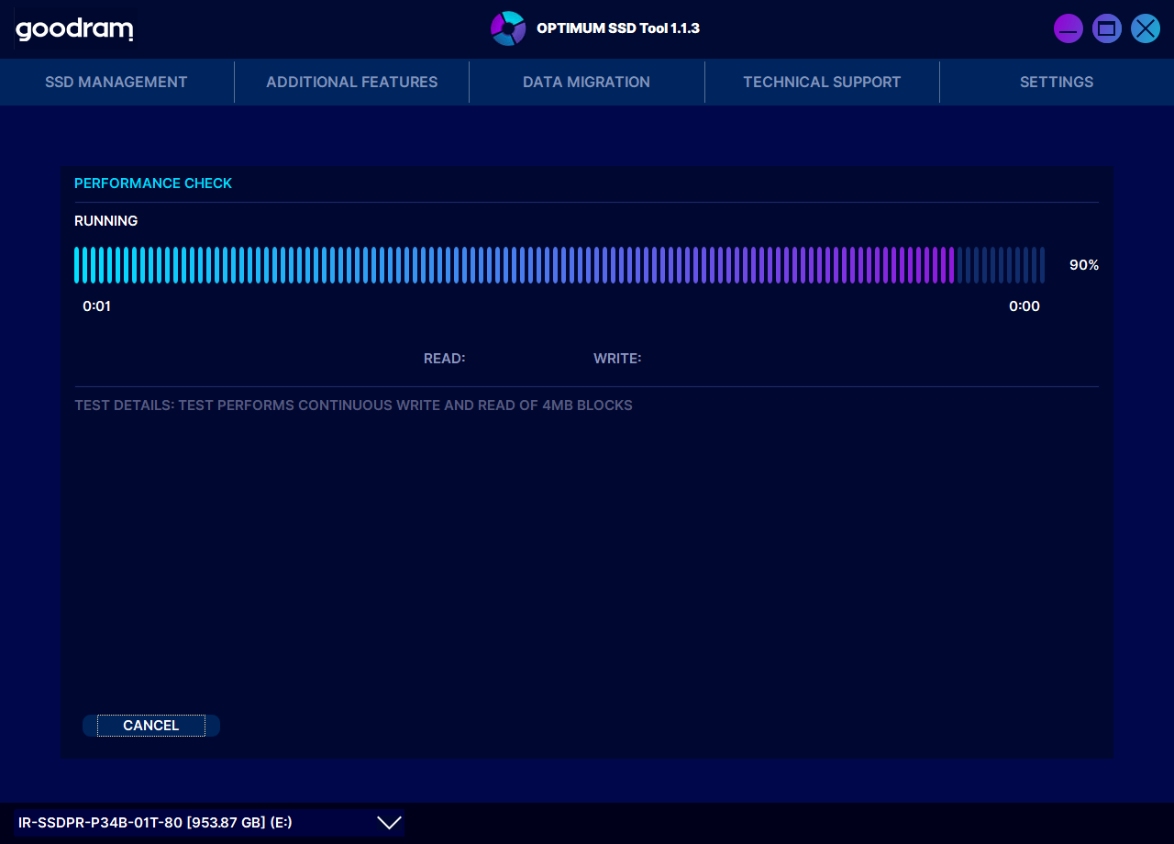The height and width of the screenshot is (844, 1174).
Task: Click the WRITE: result label
Action: (x=617, y=359)
